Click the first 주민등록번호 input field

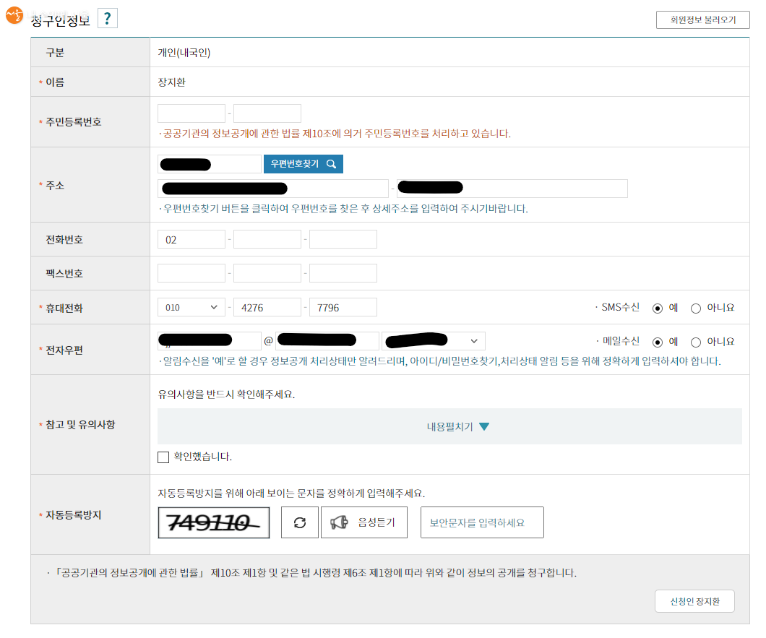tap(191, 113)
